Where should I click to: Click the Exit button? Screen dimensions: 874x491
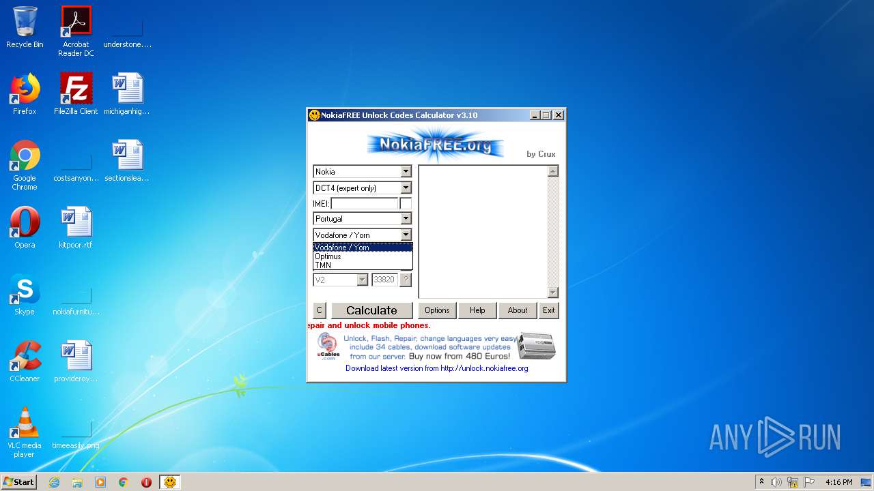point(549,310)
